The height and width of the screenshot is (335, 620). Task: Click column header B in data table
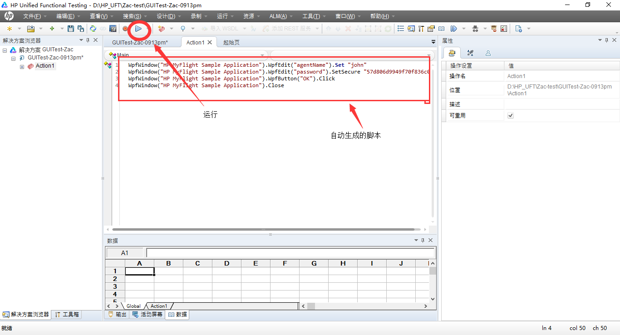tap(168, 263)
